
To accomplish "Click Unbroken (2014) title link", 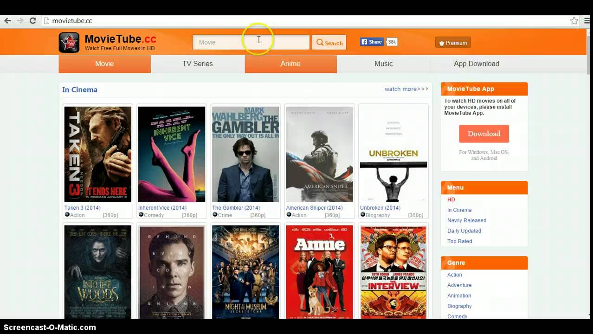I will click(x=380, y=208).
